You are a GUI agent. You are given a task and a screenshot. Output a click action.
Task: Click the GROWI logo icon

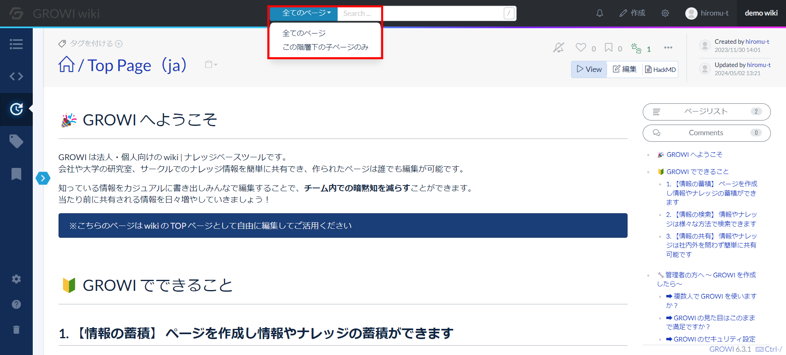point(16,13)
